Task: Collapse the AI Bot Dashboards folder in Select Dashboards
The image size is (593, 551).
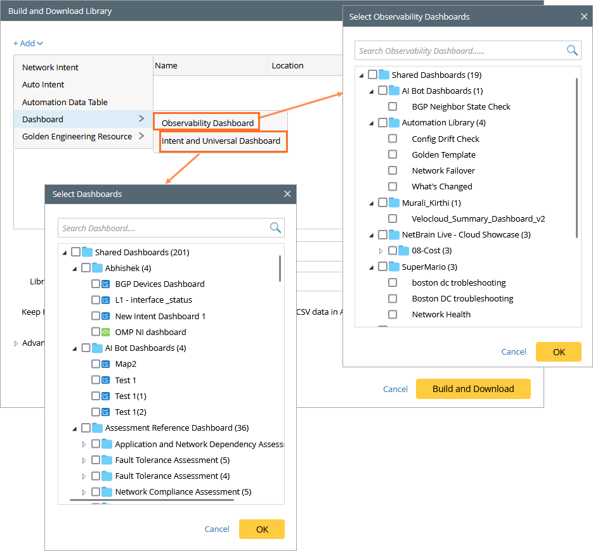Action: (x=75, y=348)
